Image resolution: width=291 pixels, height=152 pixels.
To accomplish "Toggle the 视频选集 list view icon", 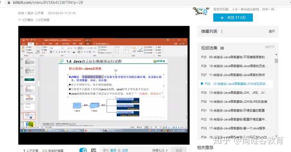I will click(222, 48).
